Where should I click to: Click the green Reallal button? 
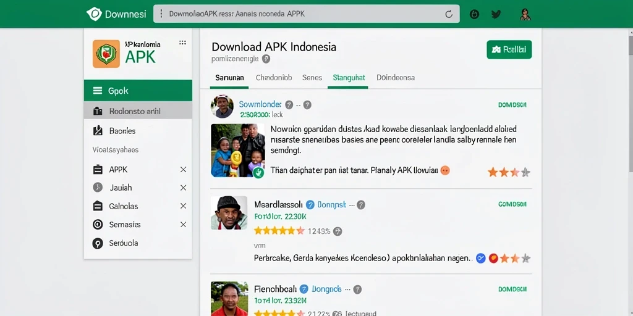(x=509, y=49)
